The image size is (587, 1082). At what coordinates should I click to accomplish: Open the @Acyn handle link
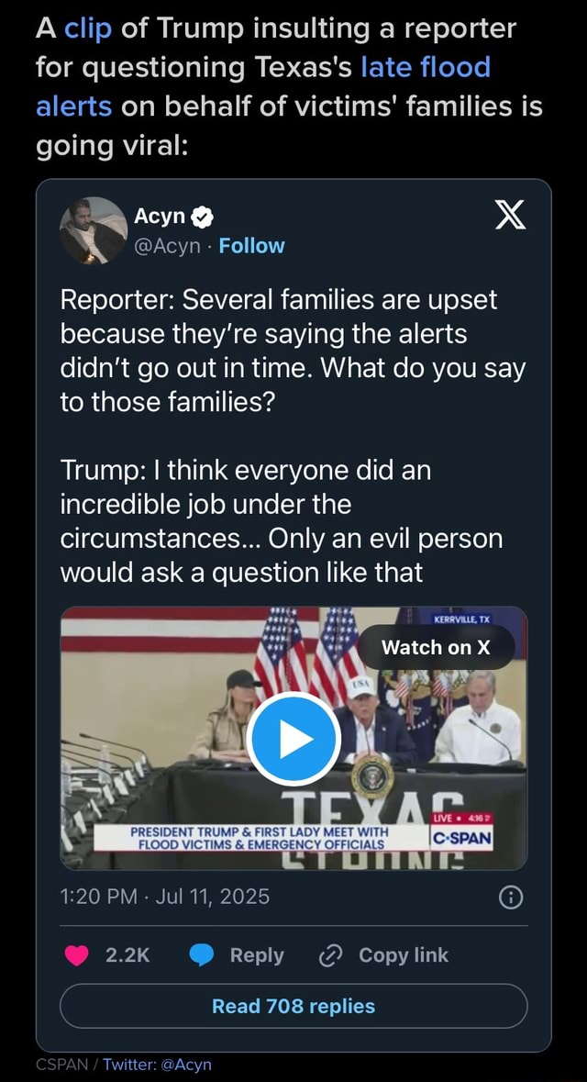[x=168, y=245]
